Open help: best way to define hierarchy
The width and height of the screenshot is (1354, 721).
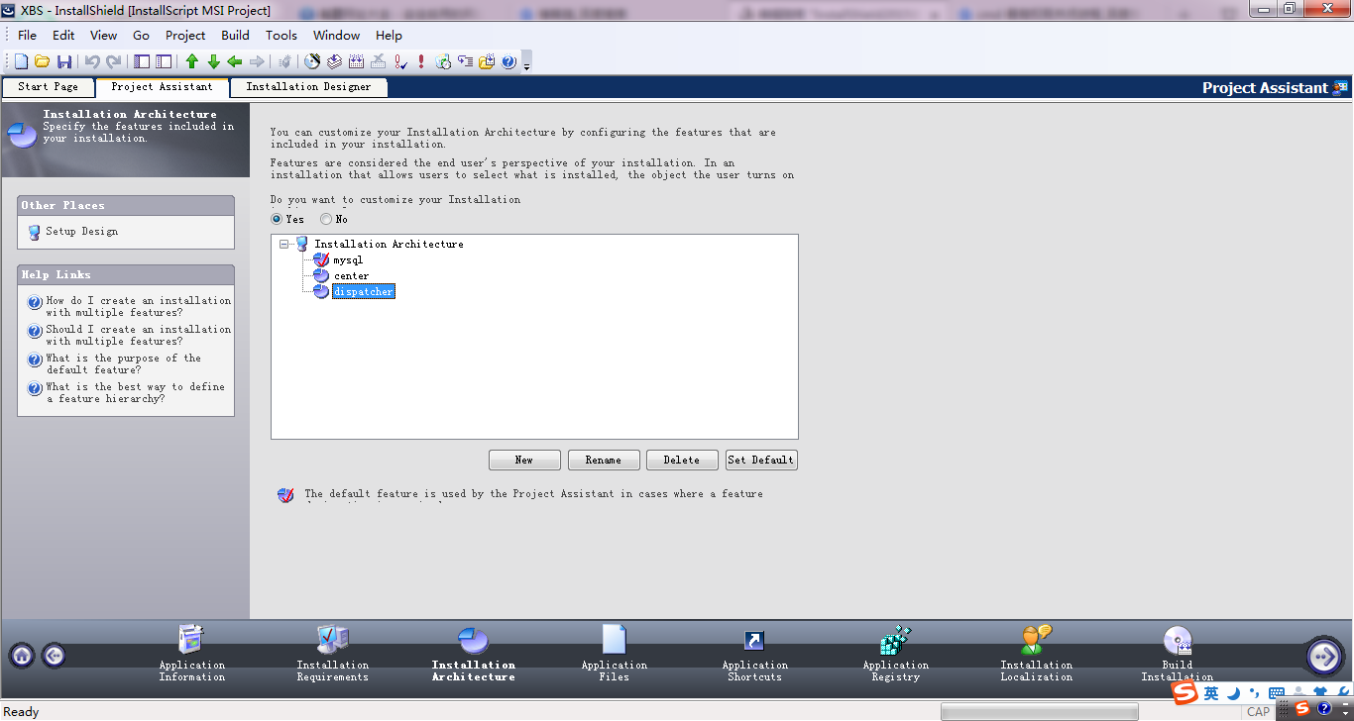[135, 393]
